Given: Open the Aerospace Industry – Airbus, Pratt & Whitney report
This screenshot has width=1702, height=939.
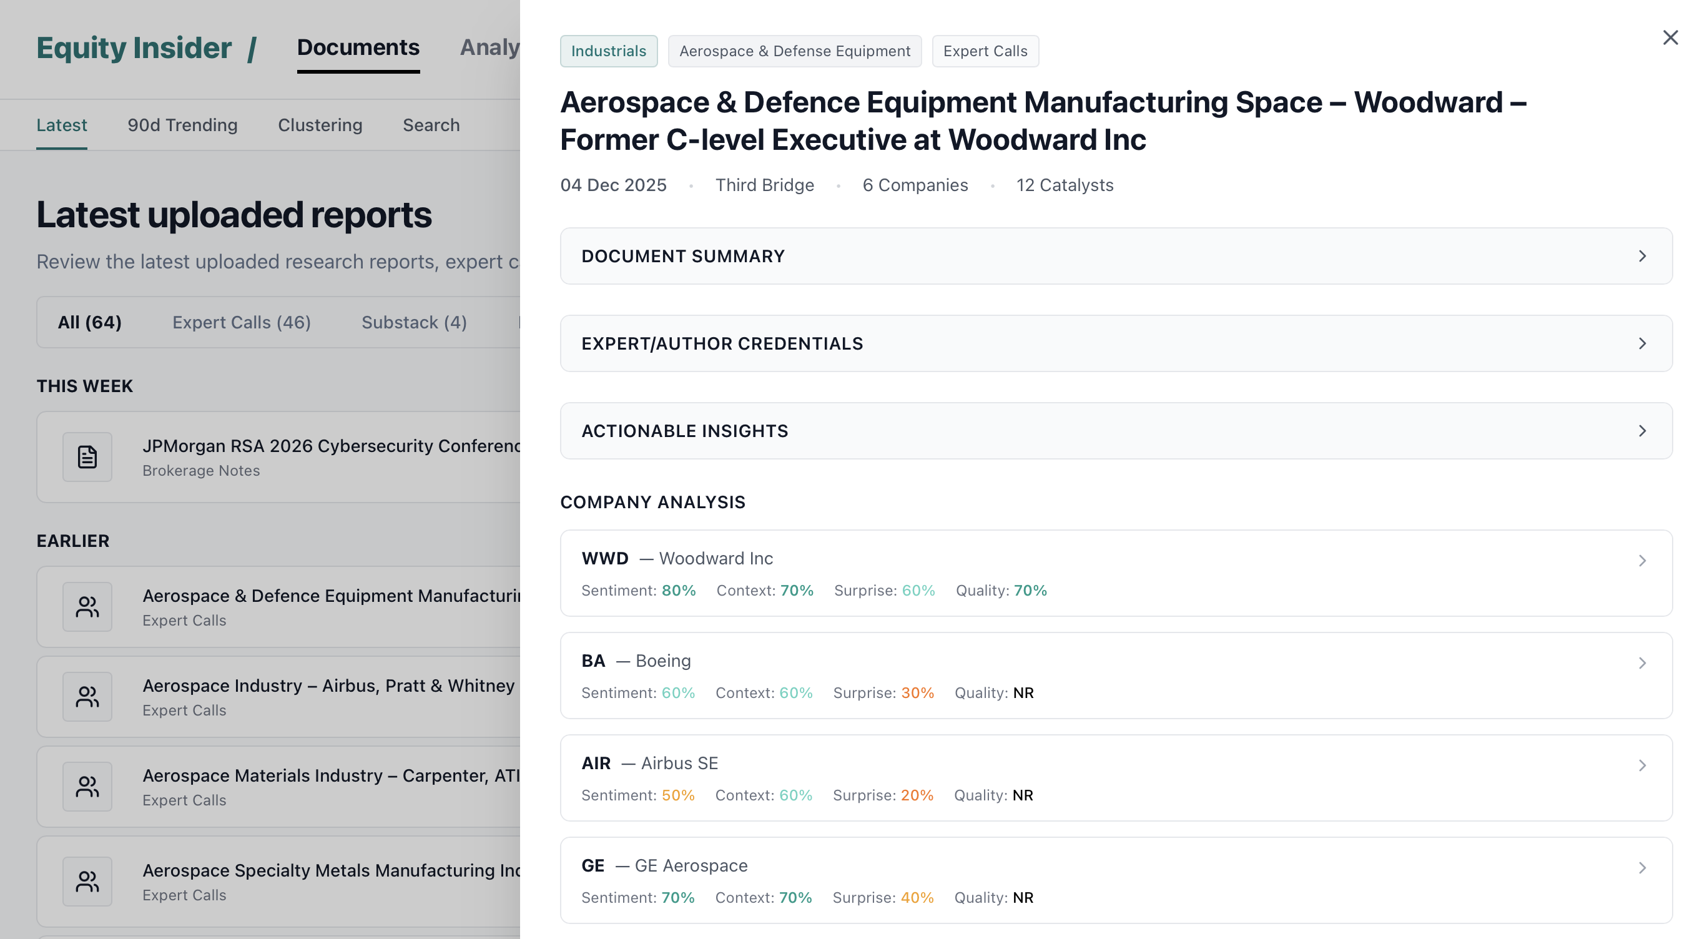Looking at the screenshot, I should point(278,697).
